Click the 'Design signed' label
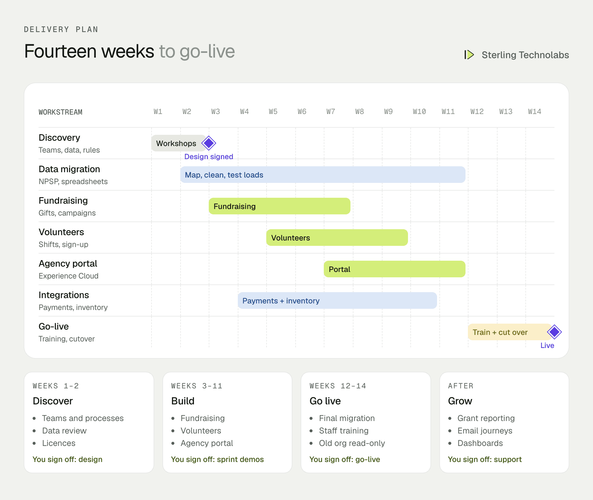Viewport: 593px width, 500px height. [x=209, y=156]
